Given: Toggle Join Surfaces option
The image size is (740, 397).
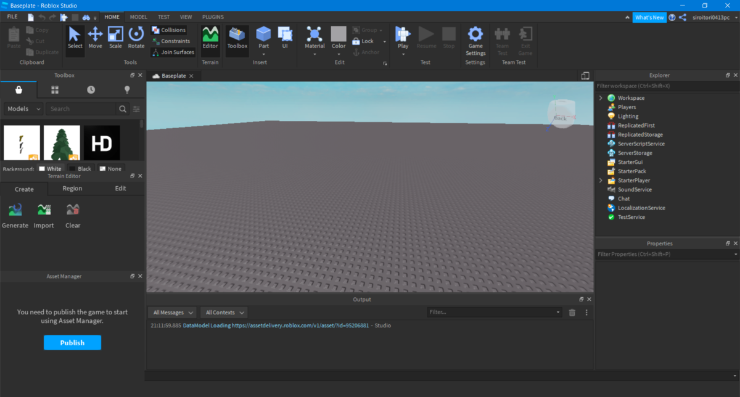Looking at the screenshot, I should click(x=173, y=52).
